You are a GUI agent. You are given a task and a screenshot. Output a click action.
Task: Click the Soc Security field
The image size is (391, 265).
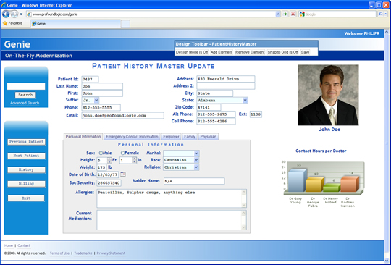tap(109, 183)
